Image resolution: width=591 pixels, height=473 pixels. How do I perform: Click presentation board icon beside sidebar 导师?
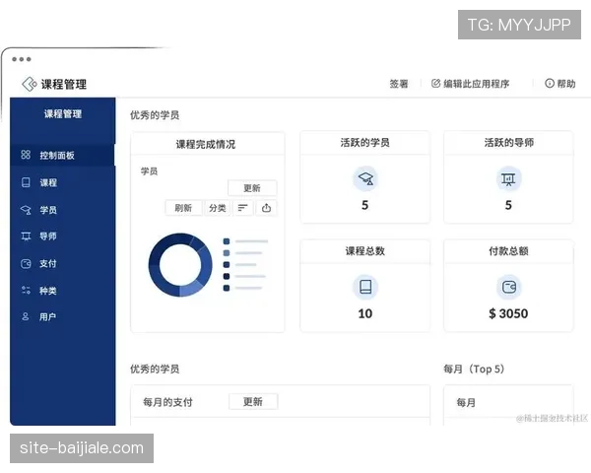click(x=26, y=236)
